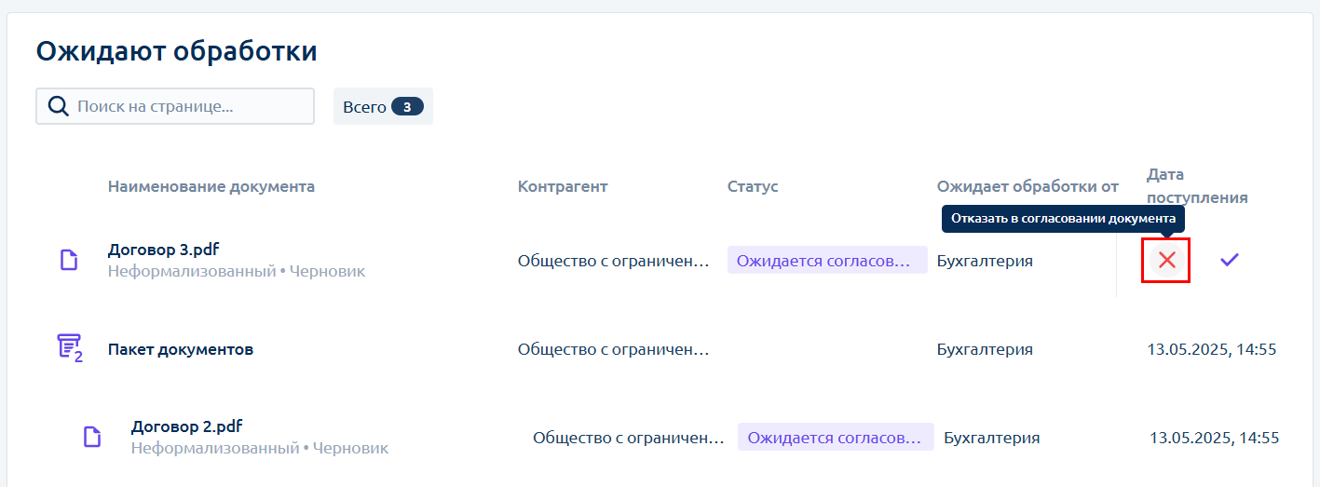Select the Всего filter with 3 badge

[383, 106]
